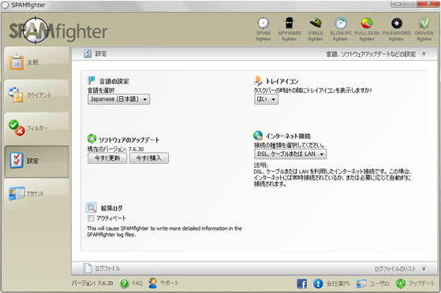This screenshot has width=441, height=293.
Task: Click the 設定 panel header checklist icon
Action: tap(88, 54)
